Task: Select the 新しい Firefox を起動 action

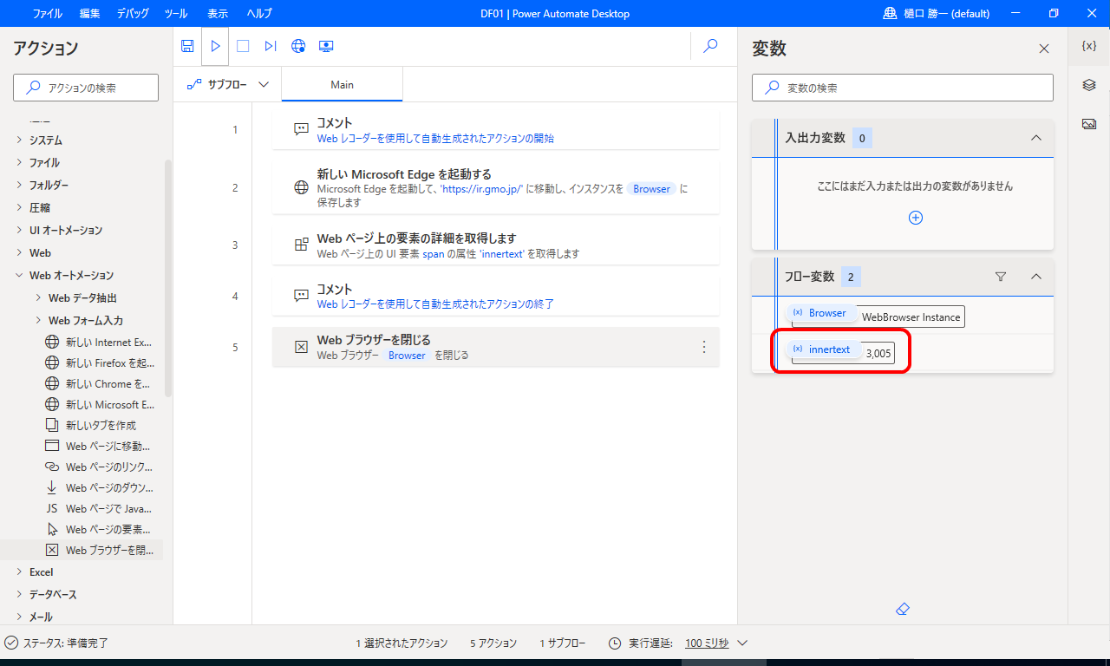Action: pos(98,363)
